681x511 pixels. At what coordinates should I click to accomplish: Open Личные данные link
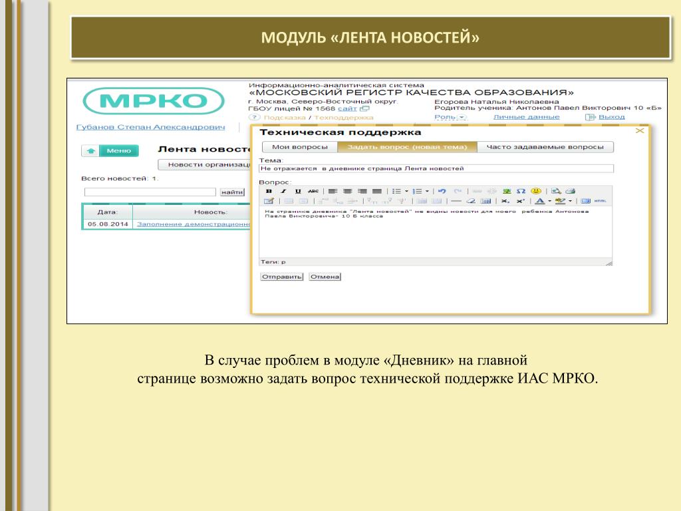(x=527, y=117)
